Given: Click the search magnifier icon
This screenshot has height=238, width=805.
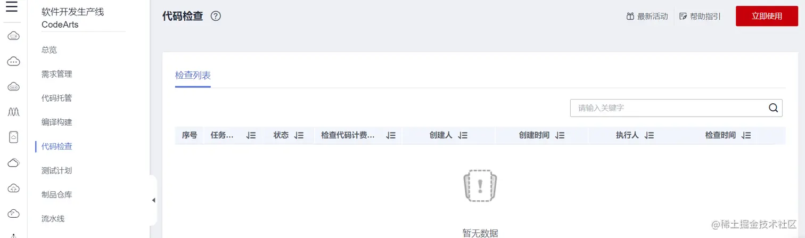Looking at the screenshot, I should click(x=774, y=108).
